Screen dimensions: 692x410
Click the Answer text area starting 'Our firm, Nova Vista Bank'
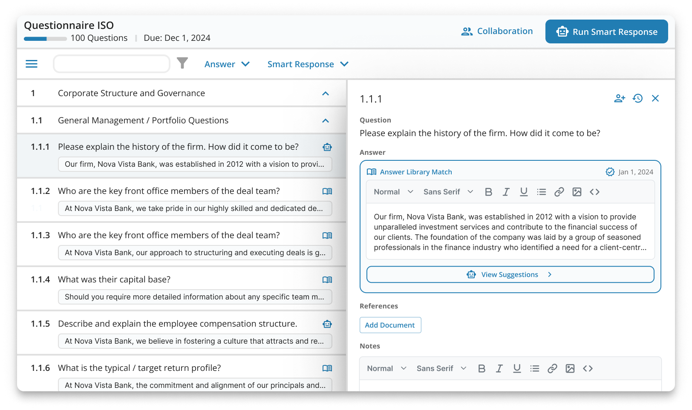pyautogui.click(x=510, y=232)
